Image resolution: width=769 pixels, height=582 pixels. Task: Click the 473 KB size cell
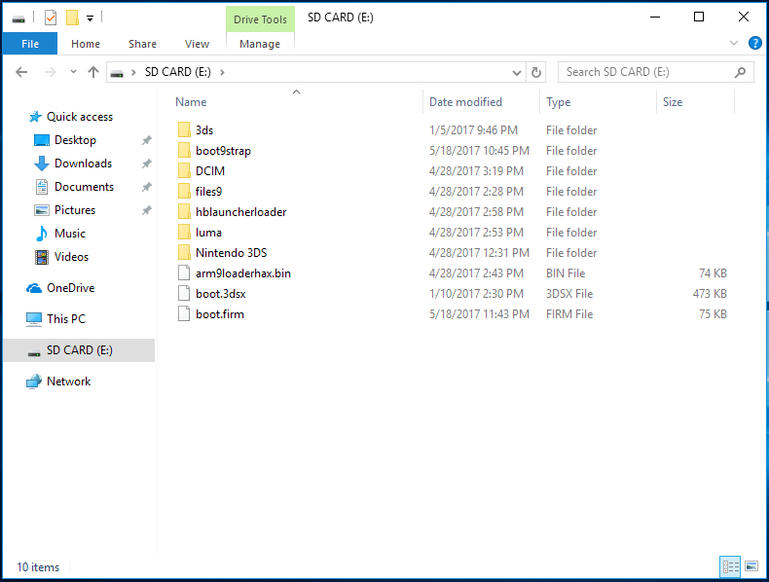[710, 294]
